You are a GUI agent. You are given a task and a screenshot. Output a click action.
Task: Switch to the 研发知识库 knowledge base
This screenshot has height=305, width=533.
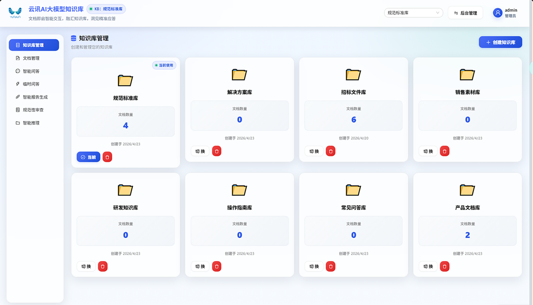point(86,266)
